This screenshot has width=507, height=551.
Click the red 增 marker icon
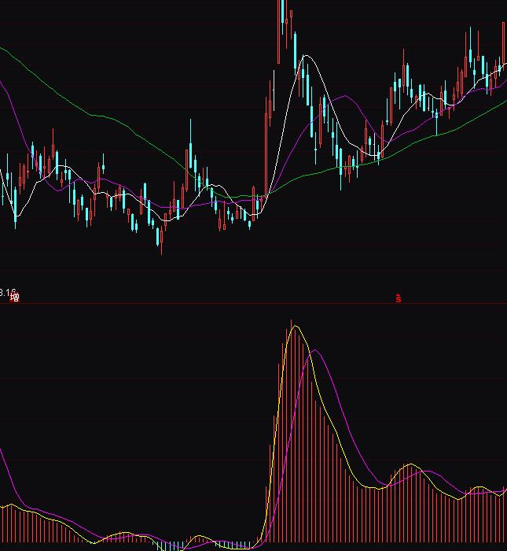(x=13, y=298)
